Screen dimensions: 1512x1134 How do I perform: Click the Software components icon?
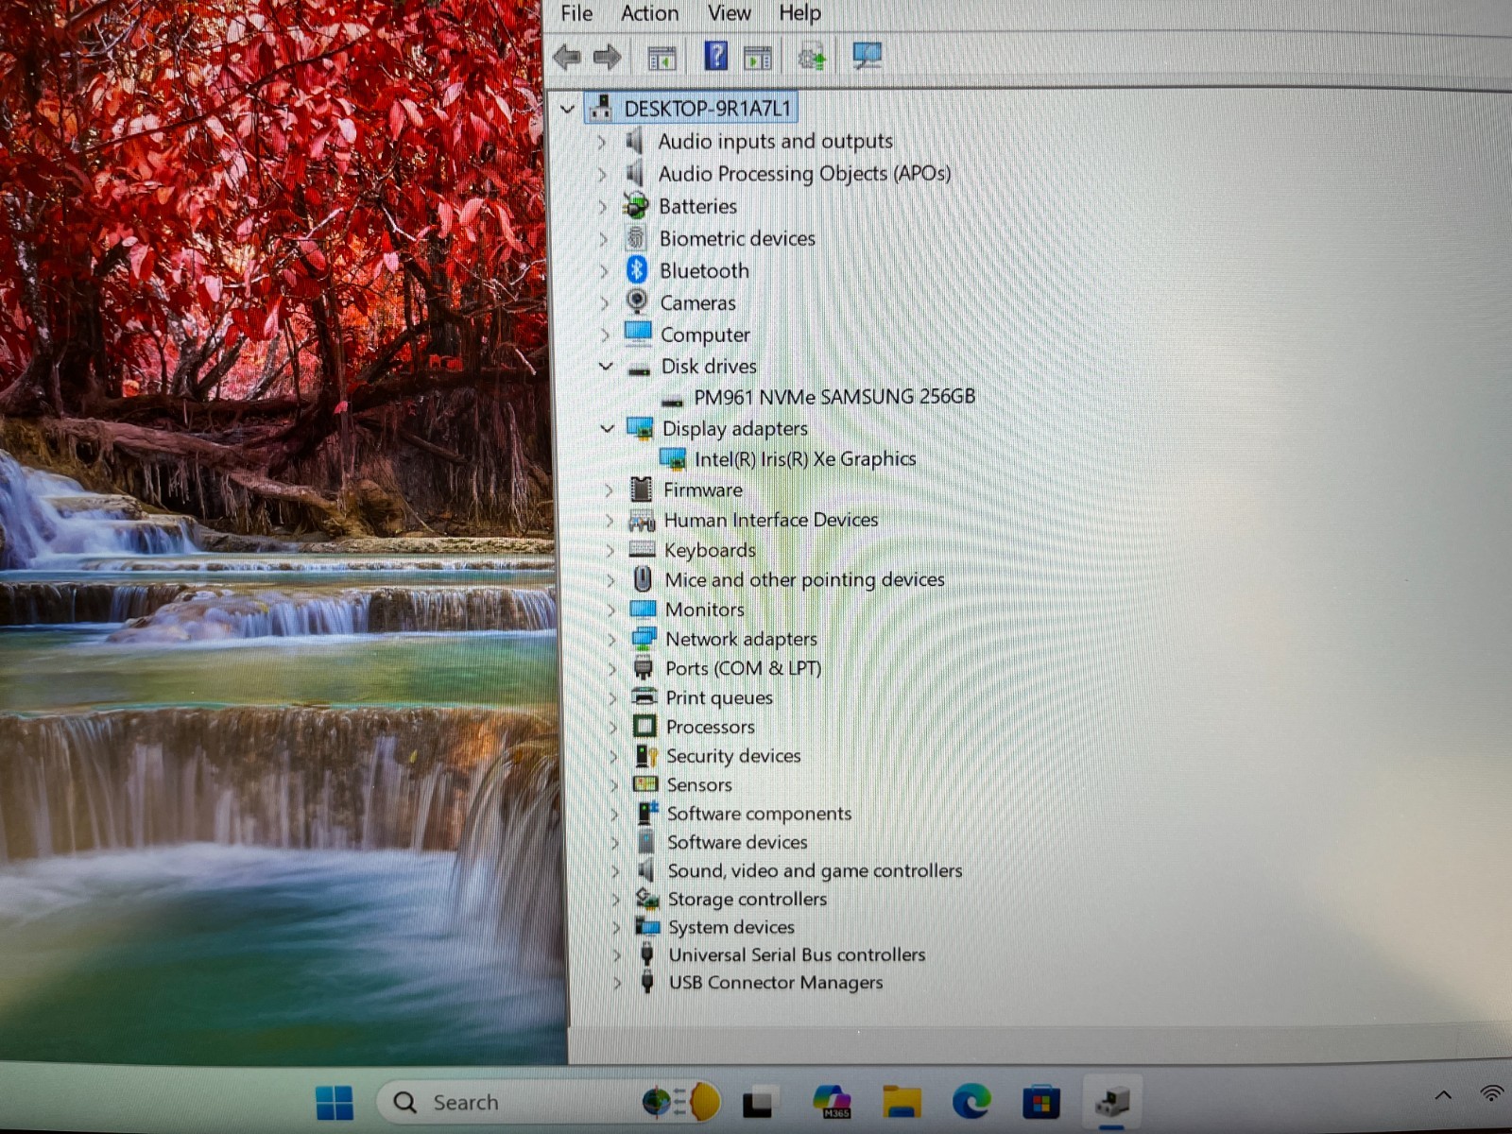click(646, 813)
